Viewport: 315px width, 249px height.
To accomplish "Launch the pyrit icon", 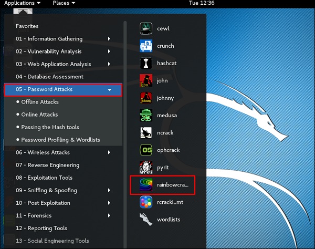I will coord(145,168).
